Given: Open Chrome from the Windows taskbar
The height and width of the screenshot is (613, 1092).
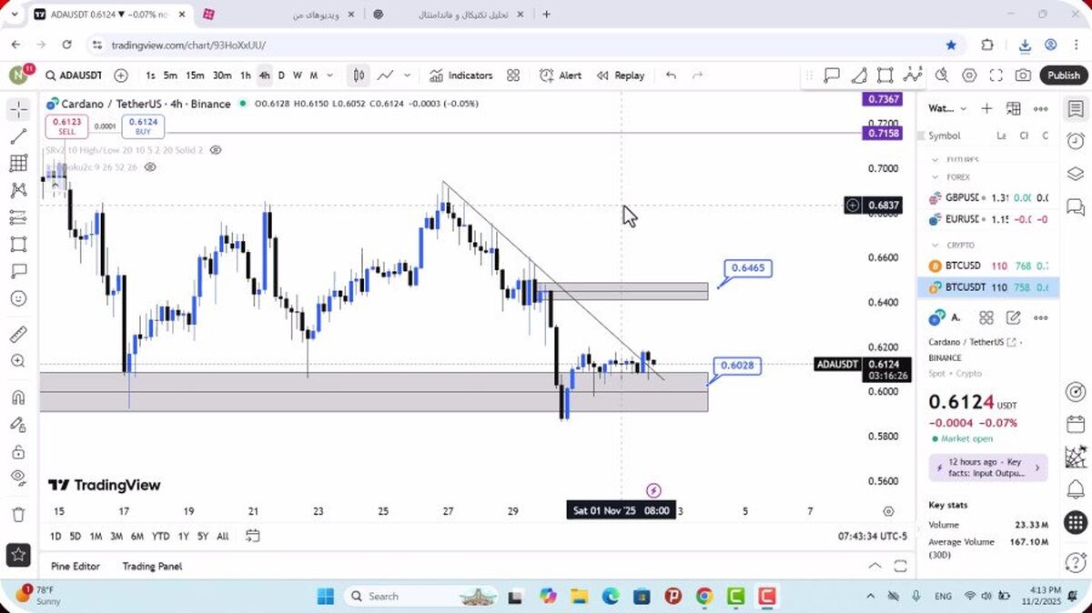Looking at the screenshot, I should 703,596.
